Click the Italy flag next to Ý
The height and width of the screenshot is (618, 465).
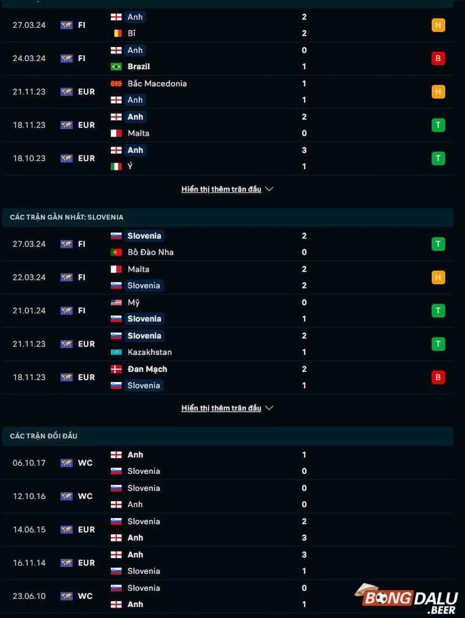click(x=116, y=166)
